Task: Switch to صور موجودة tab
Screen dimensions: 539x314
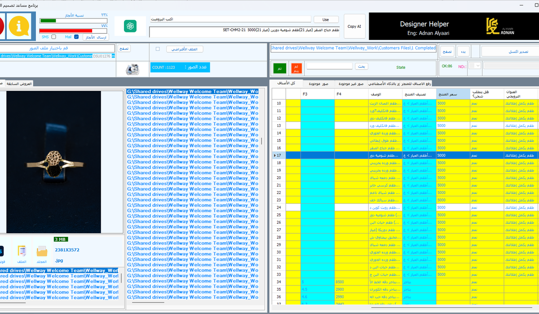Action: point(318,83)
